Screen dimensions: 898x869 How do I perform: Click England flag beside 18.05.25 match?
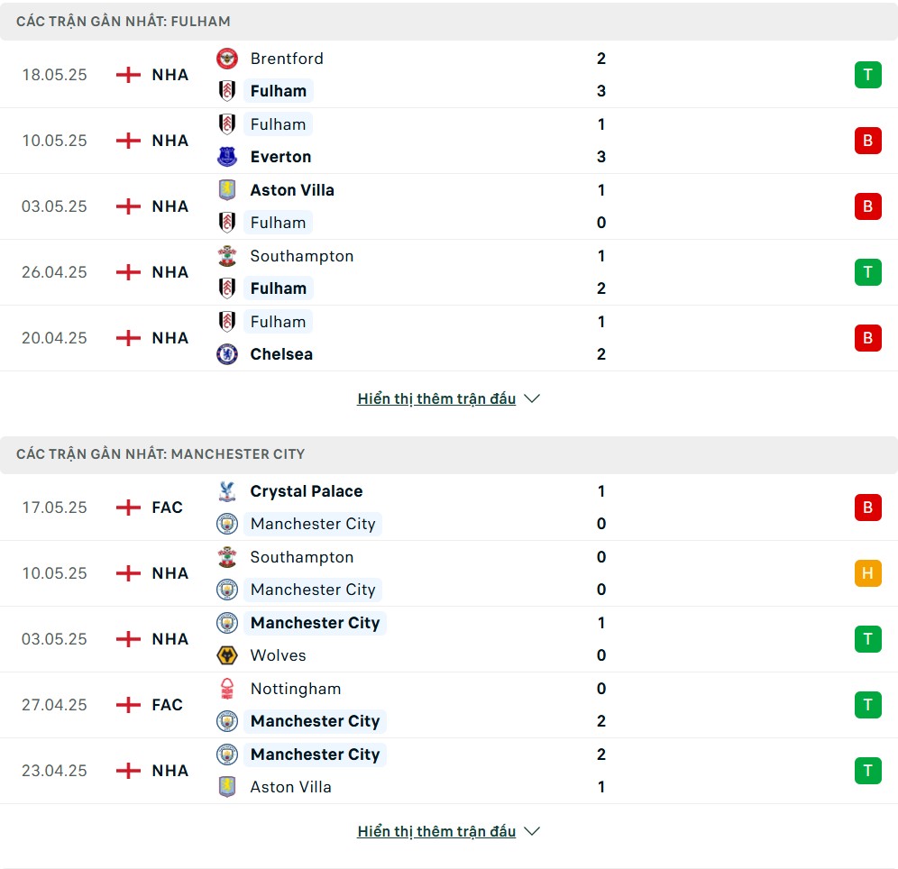pos(128,75)
